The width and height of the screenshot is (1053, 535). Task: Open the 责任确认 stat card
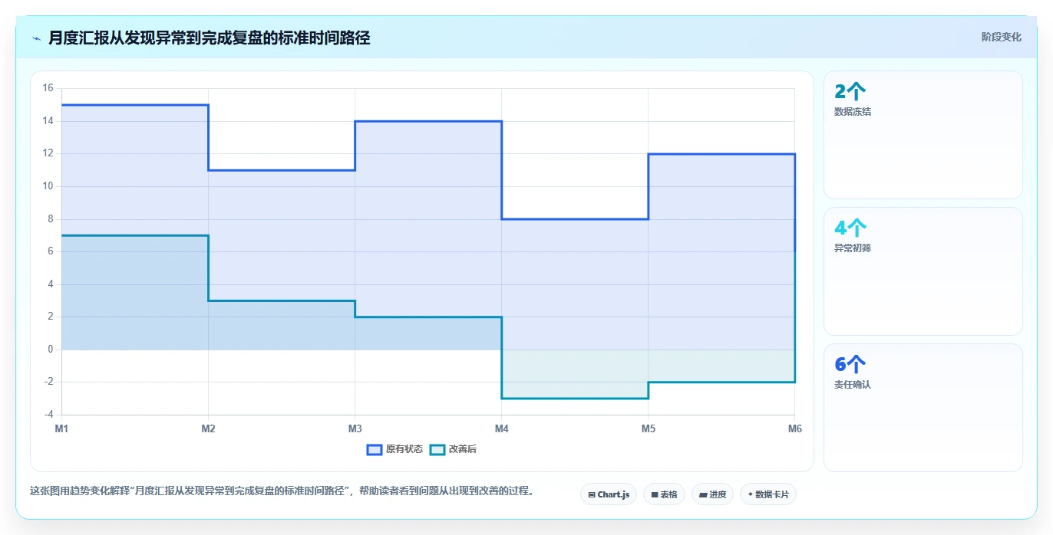pyautogui.click(x=923, y=408)
